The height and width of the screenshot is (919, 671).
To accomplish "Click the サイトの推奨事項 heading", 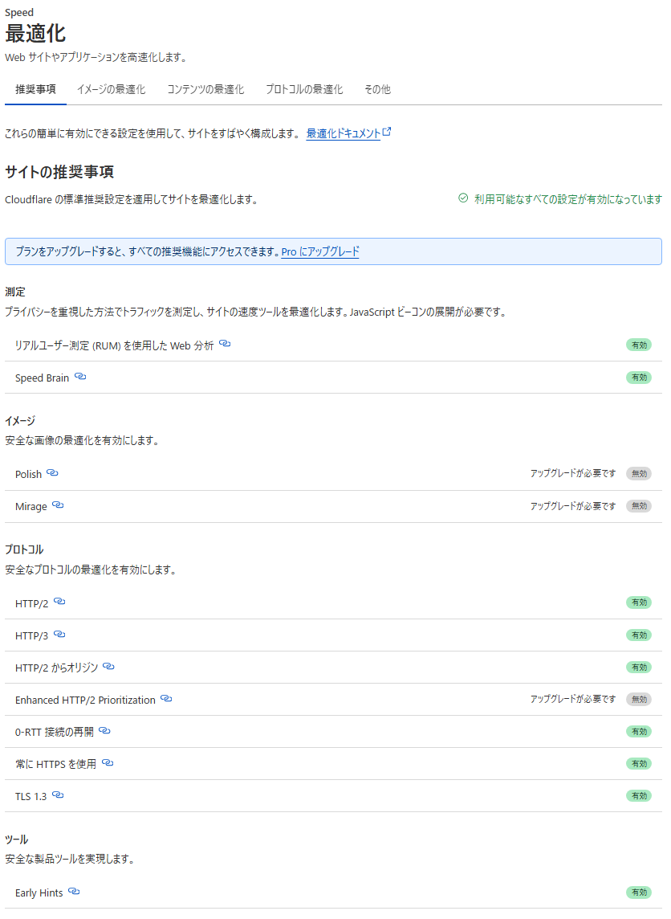I will pos(59,172).
